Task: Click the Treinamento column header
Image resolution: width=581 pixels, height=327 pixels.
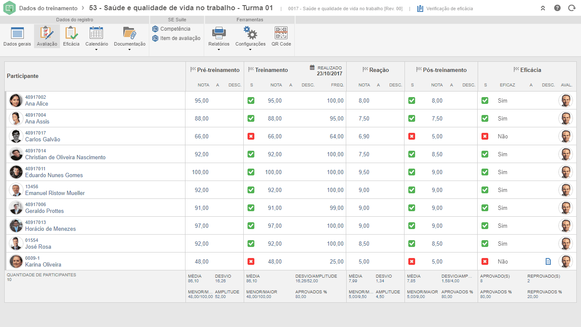Action: (271, 70)
